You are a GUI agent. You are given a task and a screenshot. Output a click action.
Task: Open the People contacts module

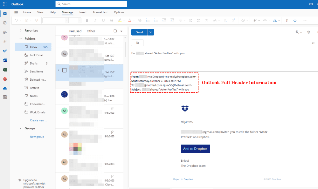[x=5, y=32]
